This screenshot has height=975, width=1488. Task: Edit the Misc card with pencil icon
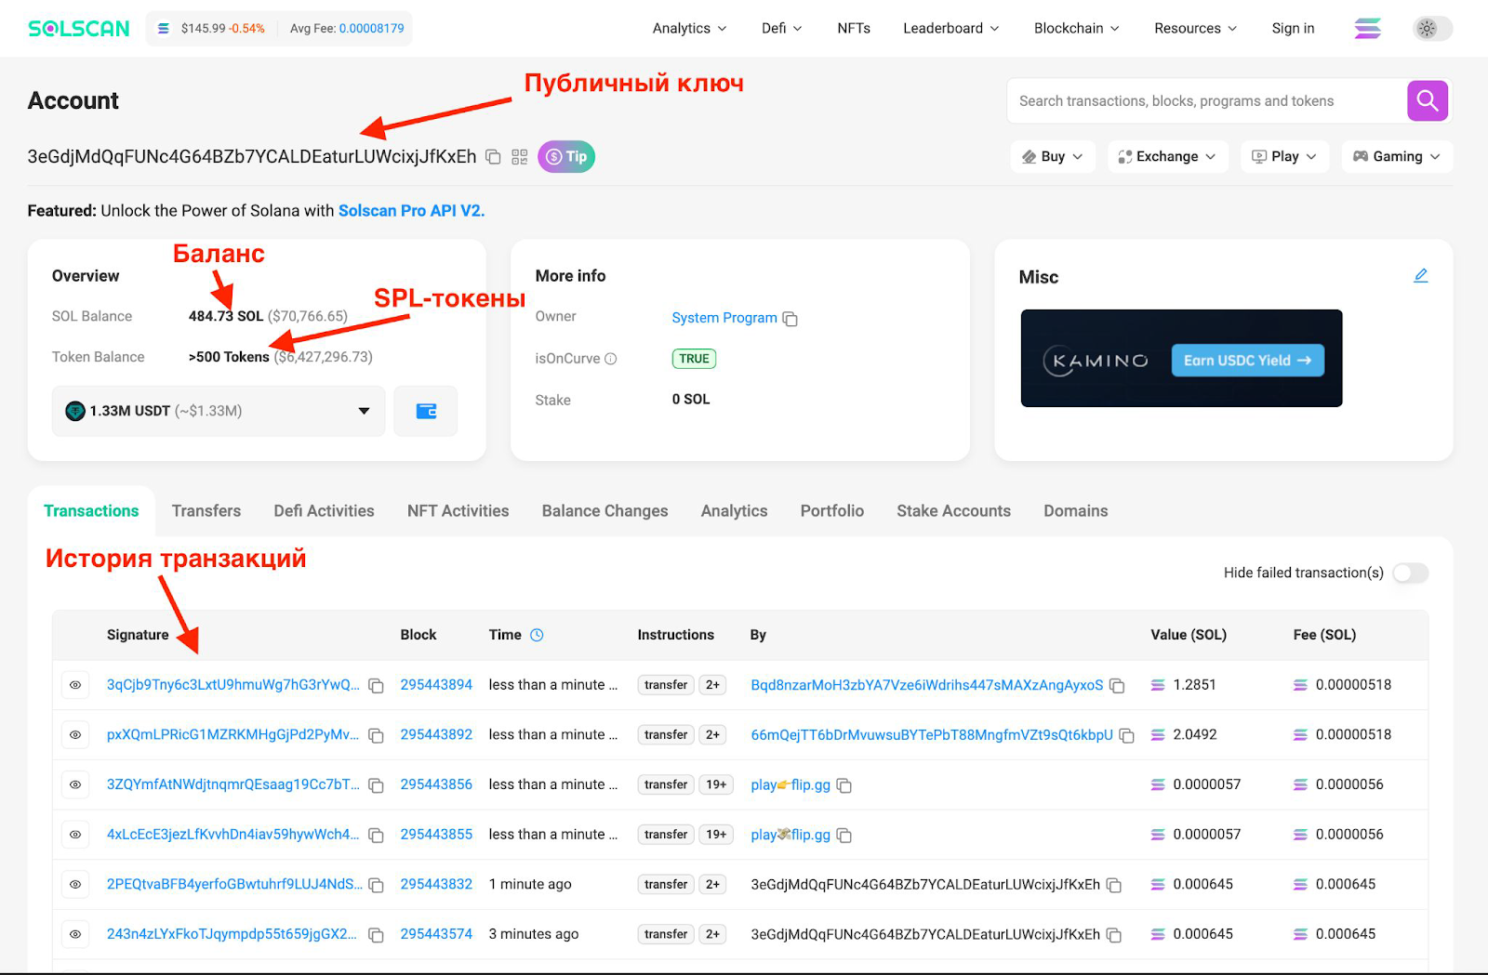click(1421, 276)
